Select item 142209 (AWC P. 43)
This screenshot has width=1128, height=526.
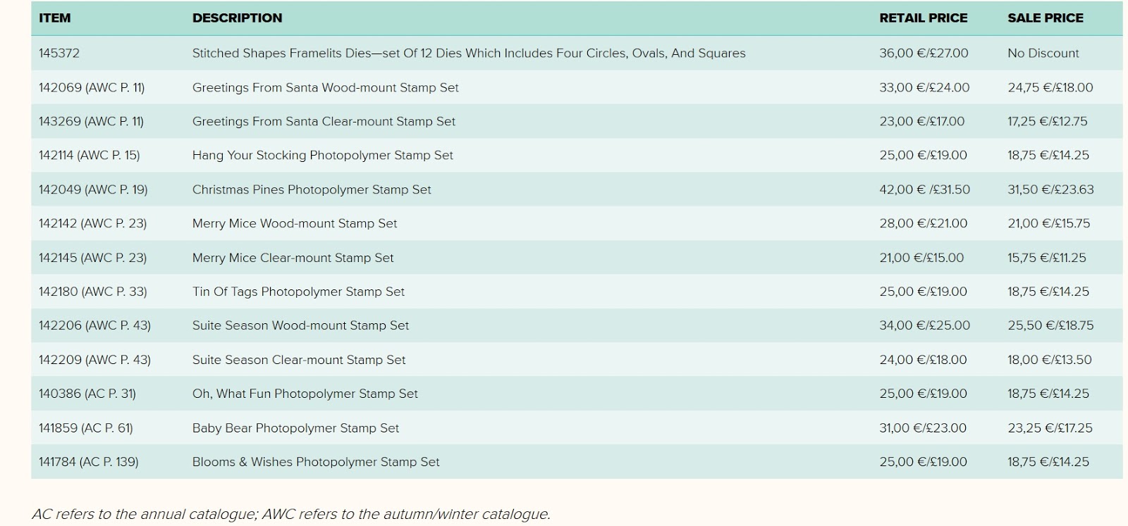[94, 360]
